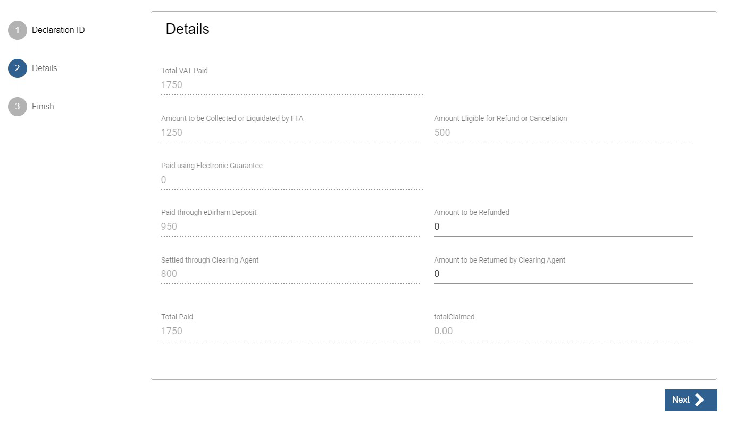Click 'Paid through eDirham Deposit' label
The height and width of the screenshot is (425, 752).
(209, 212)
